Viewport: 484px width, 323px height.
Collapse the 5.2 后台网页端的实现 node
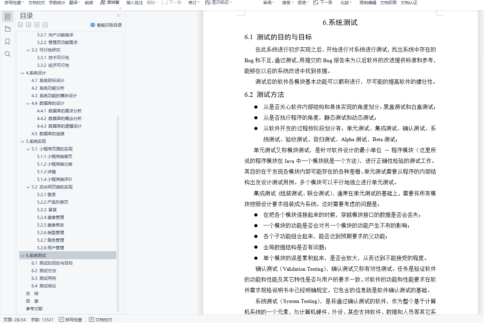28,187
